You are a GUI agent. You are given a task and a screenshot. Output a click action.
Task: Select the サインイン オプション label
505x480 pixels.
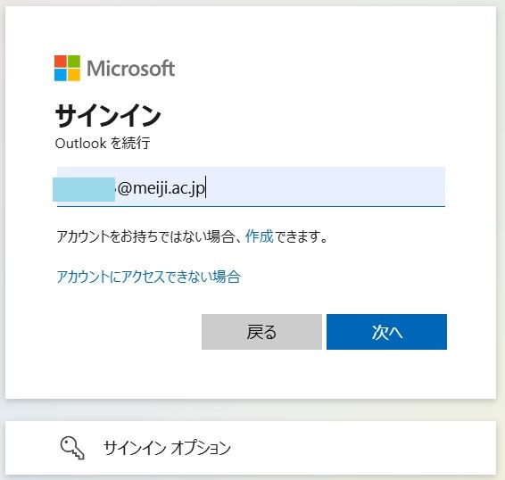[167, 448]
